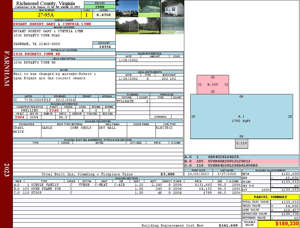
Task: Select building section row C.0 STOOP
Action: point(127,193)
